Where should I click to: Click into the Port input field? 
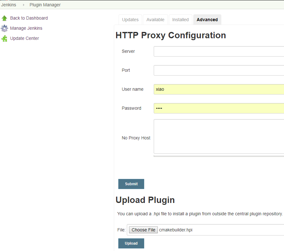pos(218,70)
